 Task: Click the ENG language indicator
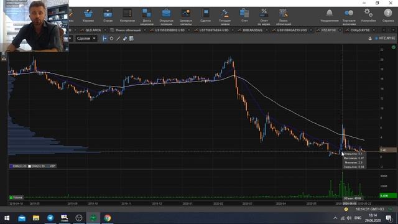358,218
